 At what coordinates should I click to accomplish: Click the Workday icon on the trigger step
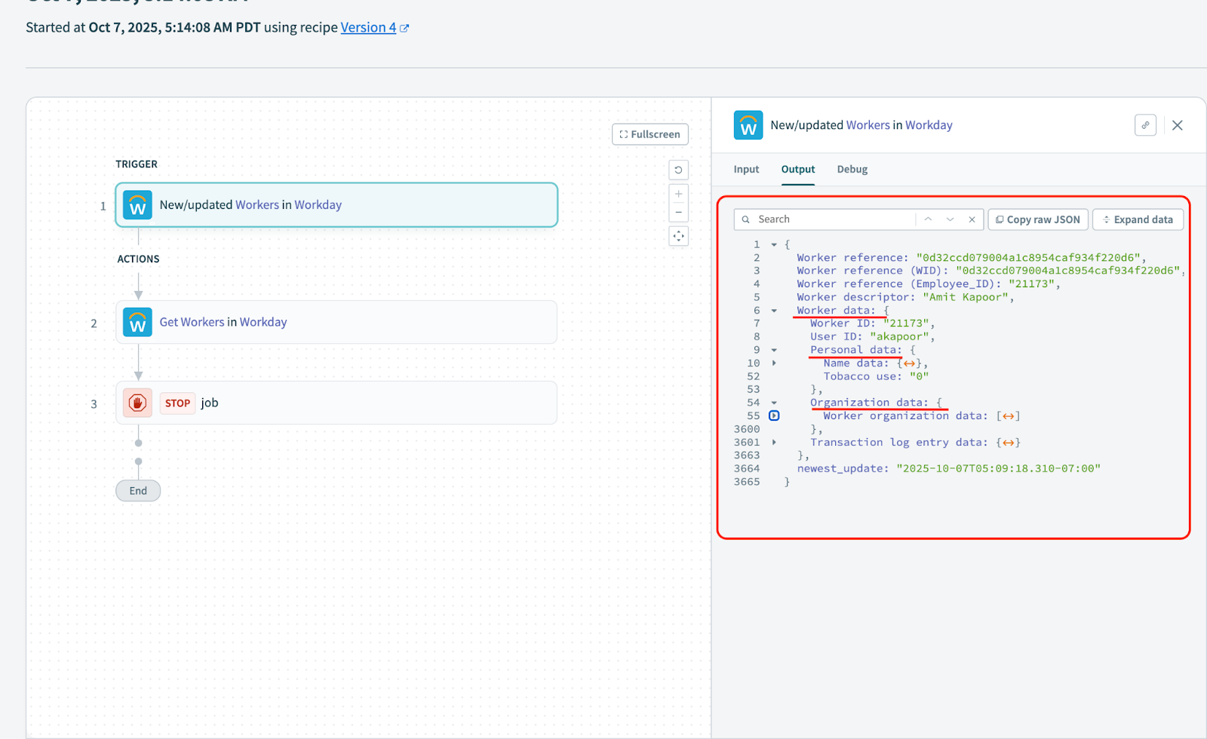click(137, 205)
